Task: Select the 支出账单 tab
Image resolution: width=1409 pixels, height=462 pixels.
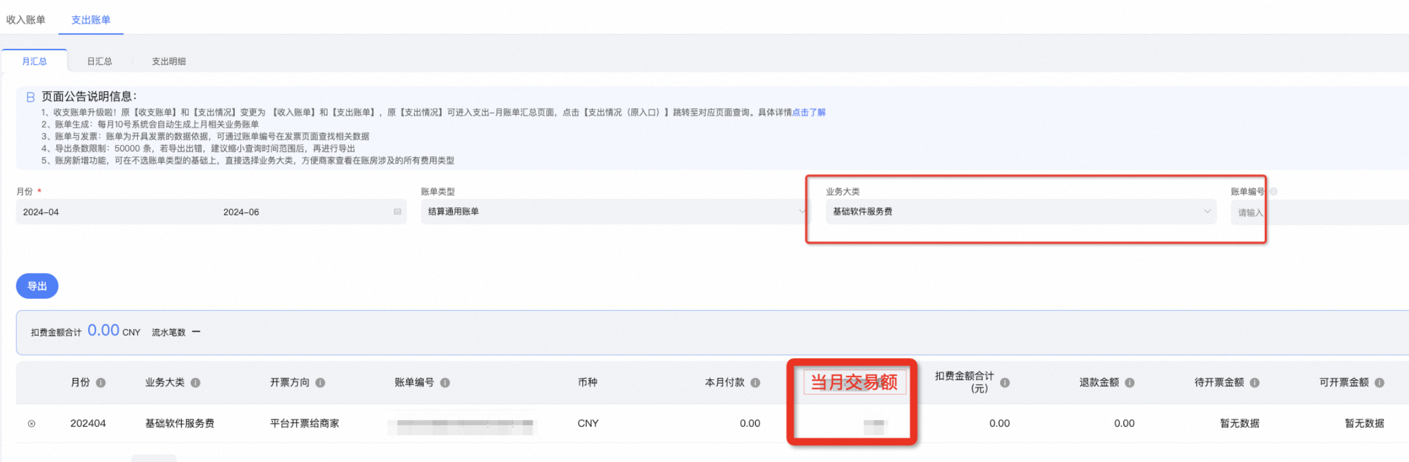Action: (91, 19)
